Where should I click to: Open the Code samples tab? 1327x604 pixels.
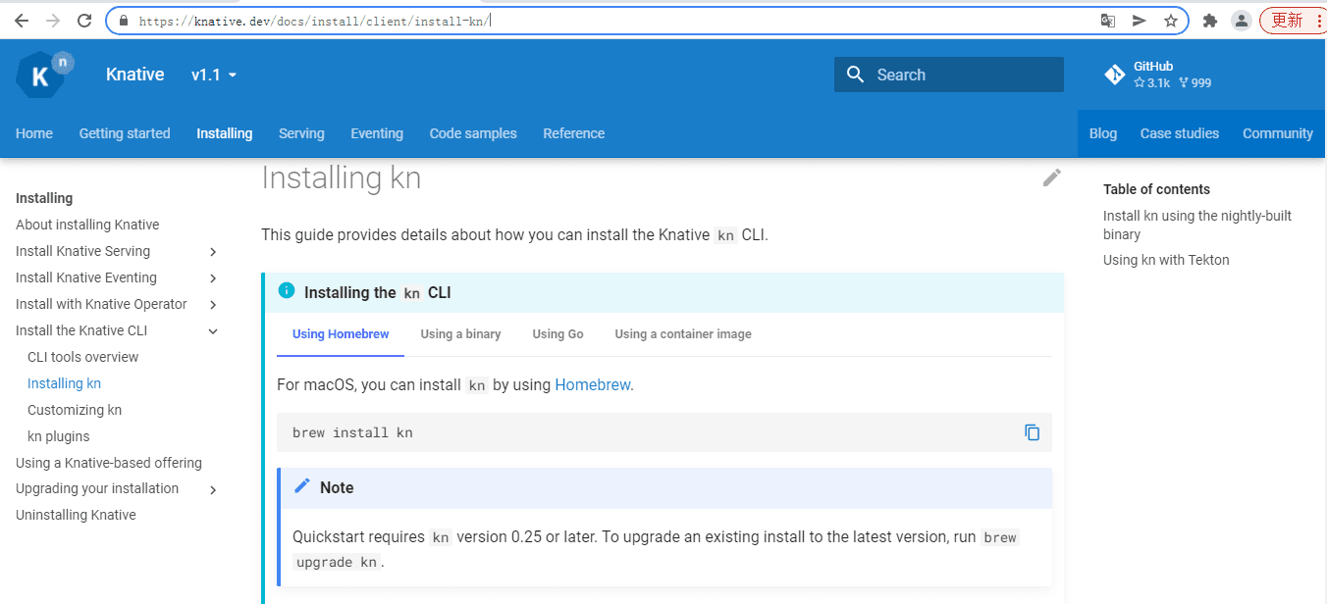473,133
